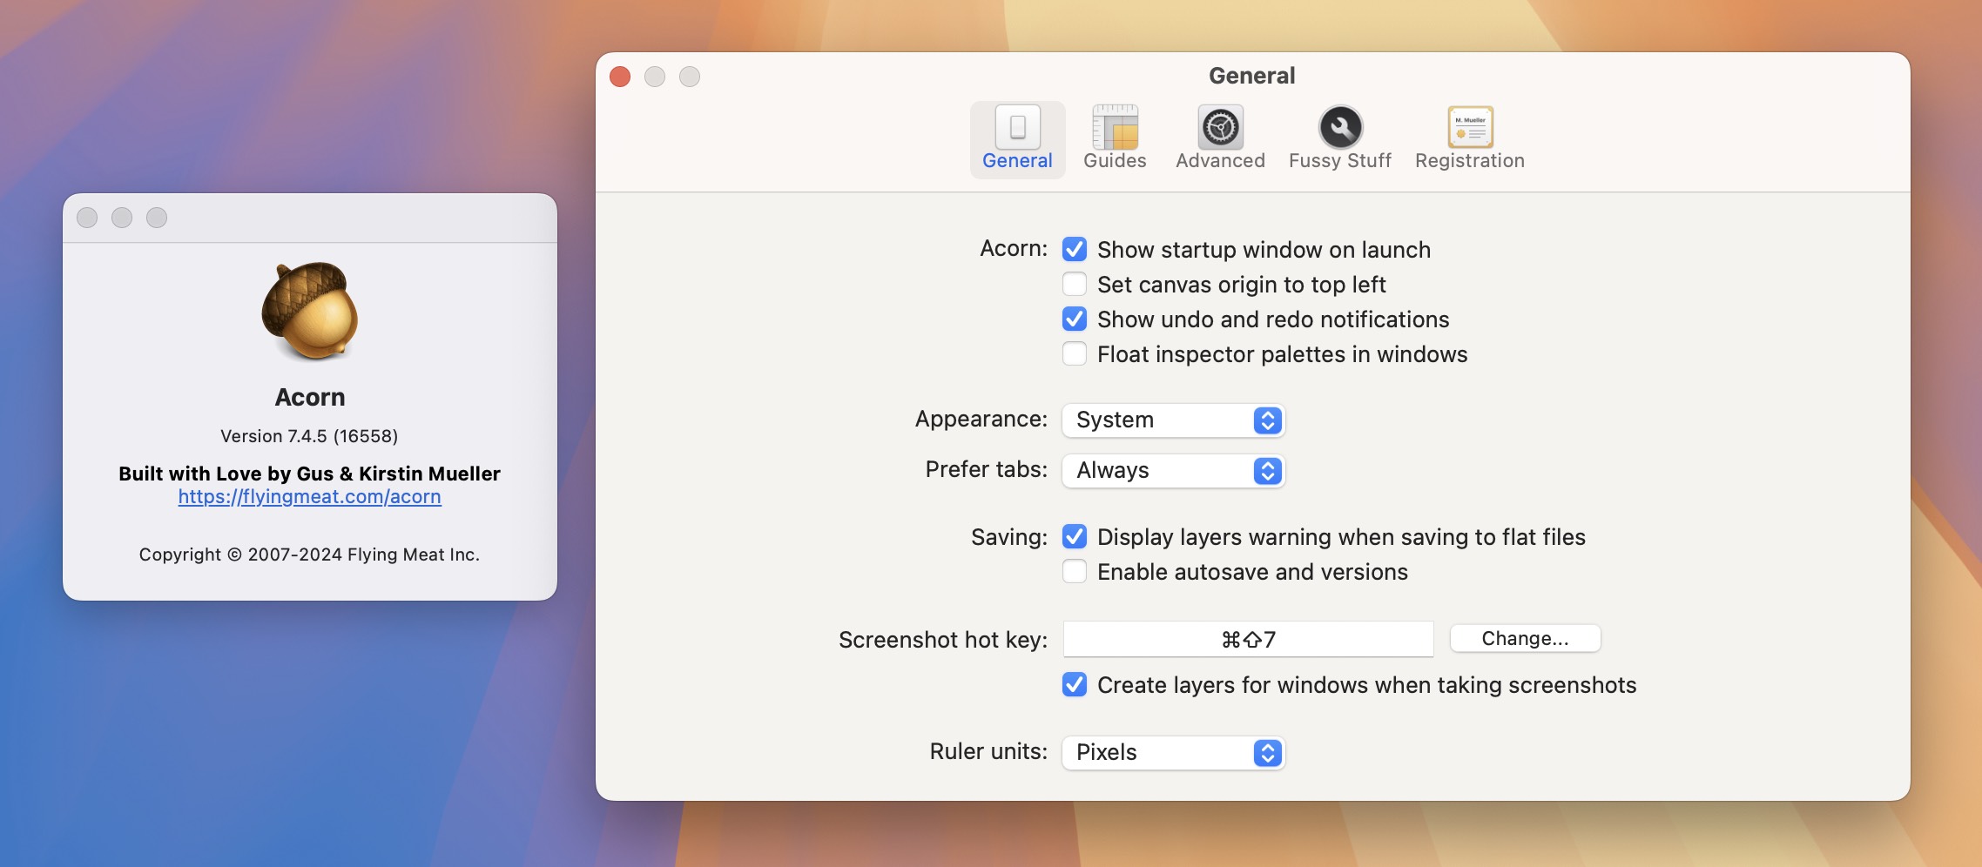
Task: Enable autosave and versions checkbox
Action: pyautogui.click(x=1075, y=572)
